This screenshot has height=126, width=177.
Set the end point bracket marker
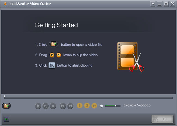pyautogui.click(x=87, y=106)
